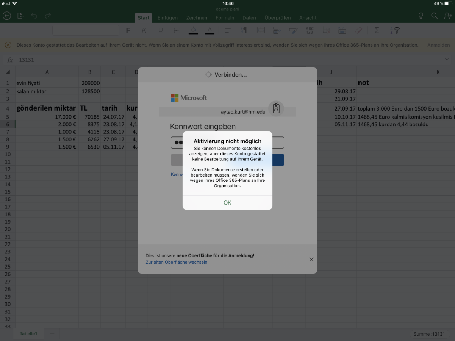Select the Tabelle1 sheet tab
The height and width of the screenshot is (341, 455).
(28, 334)
